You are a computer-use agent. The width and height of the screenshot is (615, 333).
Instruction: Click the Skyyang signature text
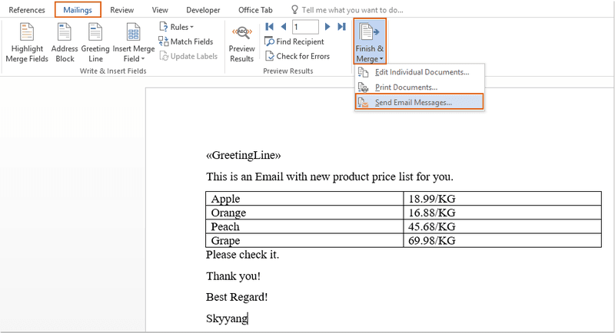click(x=227, y=318)
